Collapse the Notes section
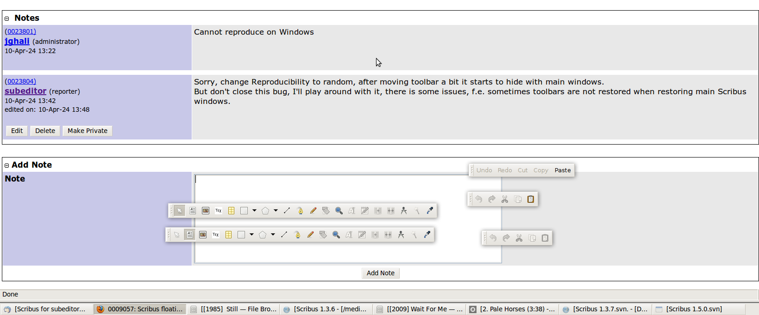 coord(7,18)
